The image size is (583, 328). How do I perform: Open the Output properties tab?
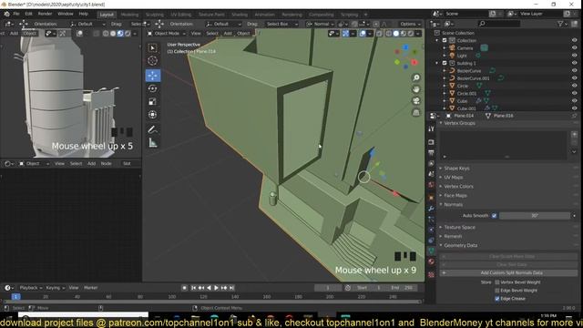coord(431,153)
